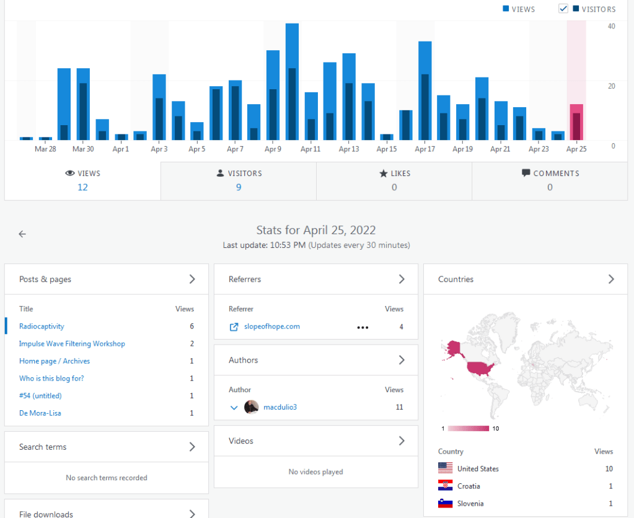Click the external link icon beside slopeofhope.com
This screenshot has width=634, height=518.
click(234, 327)
